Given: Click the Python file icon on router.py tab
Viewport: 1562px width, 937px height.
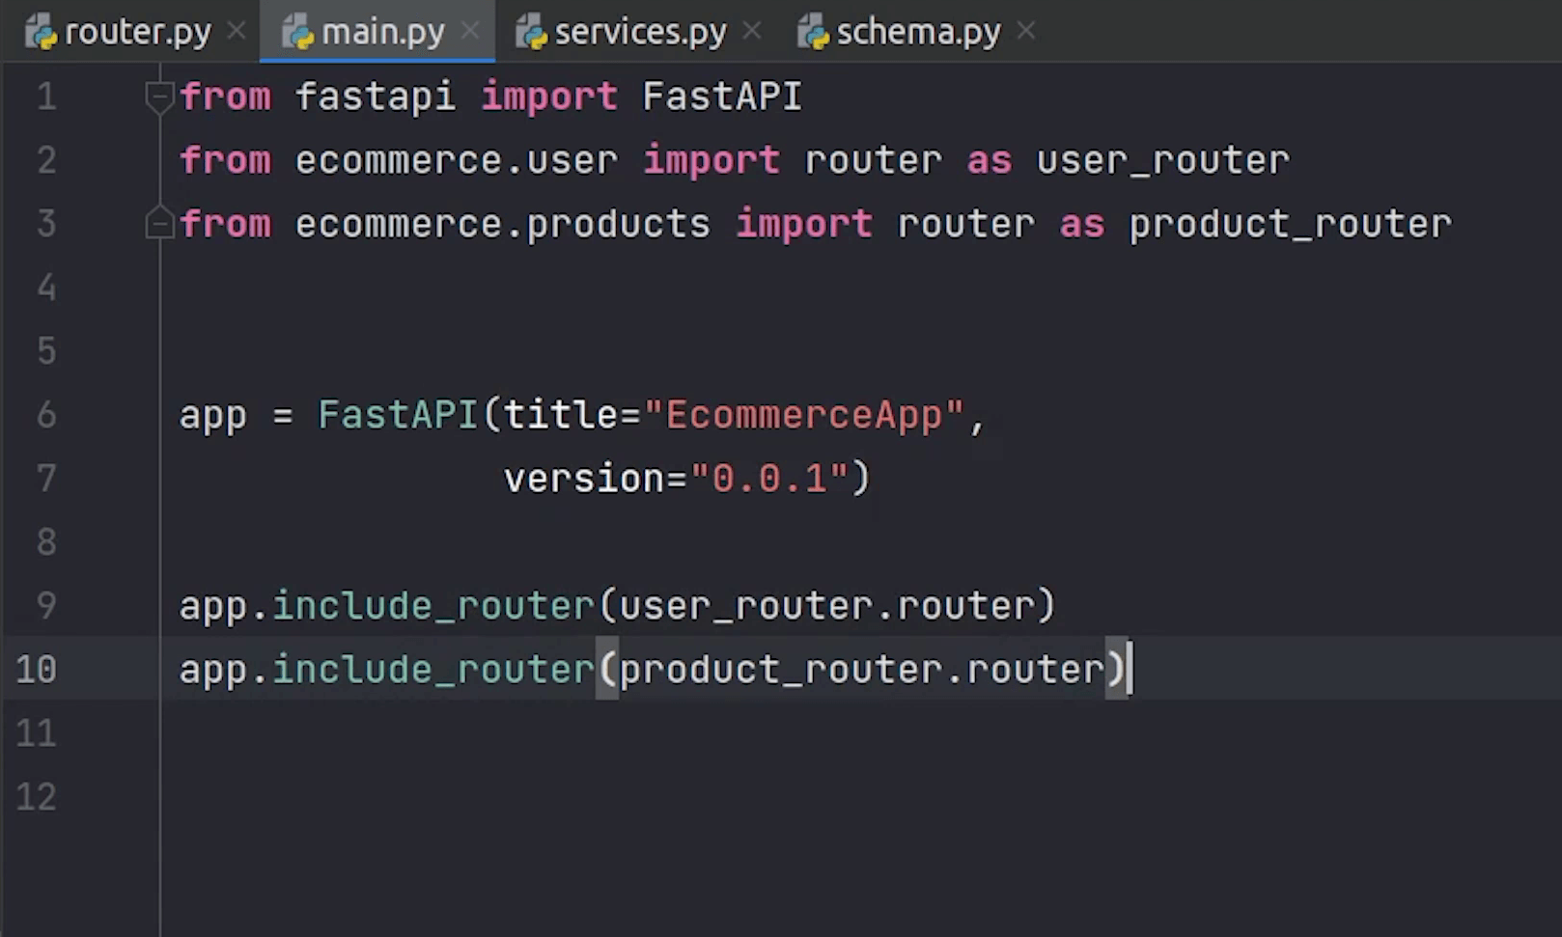Looking at the screenshot, I should coord(41,33).
